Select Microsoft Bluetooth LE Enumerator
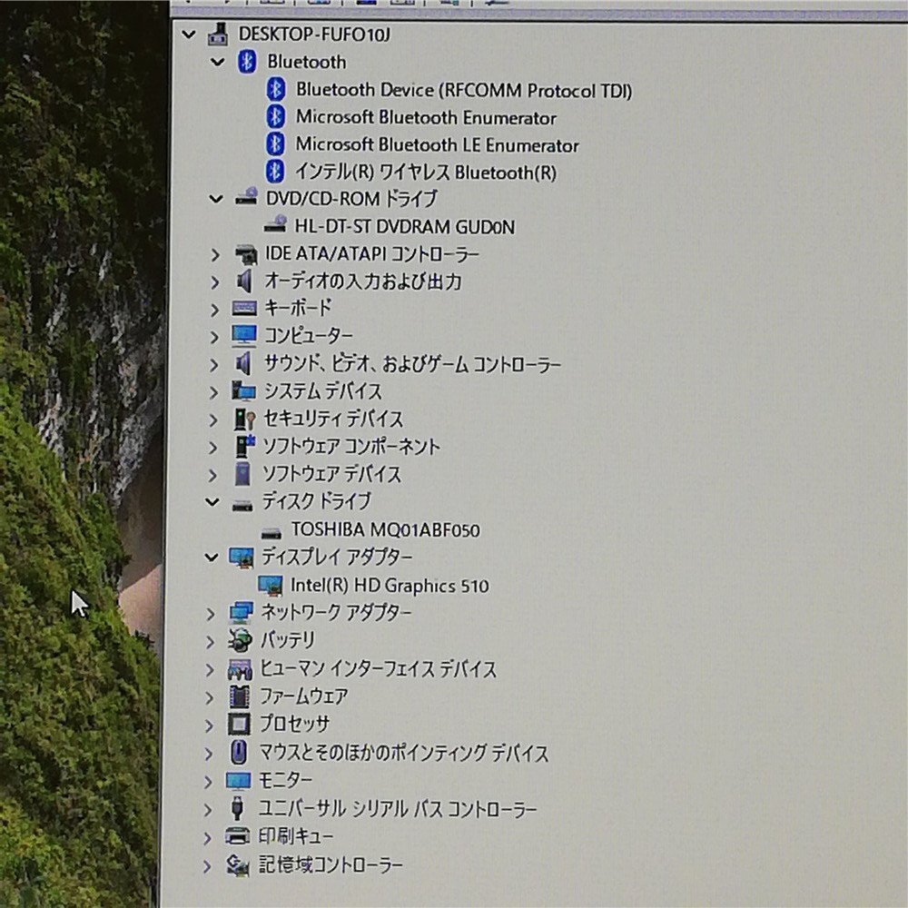 point(436,144)
